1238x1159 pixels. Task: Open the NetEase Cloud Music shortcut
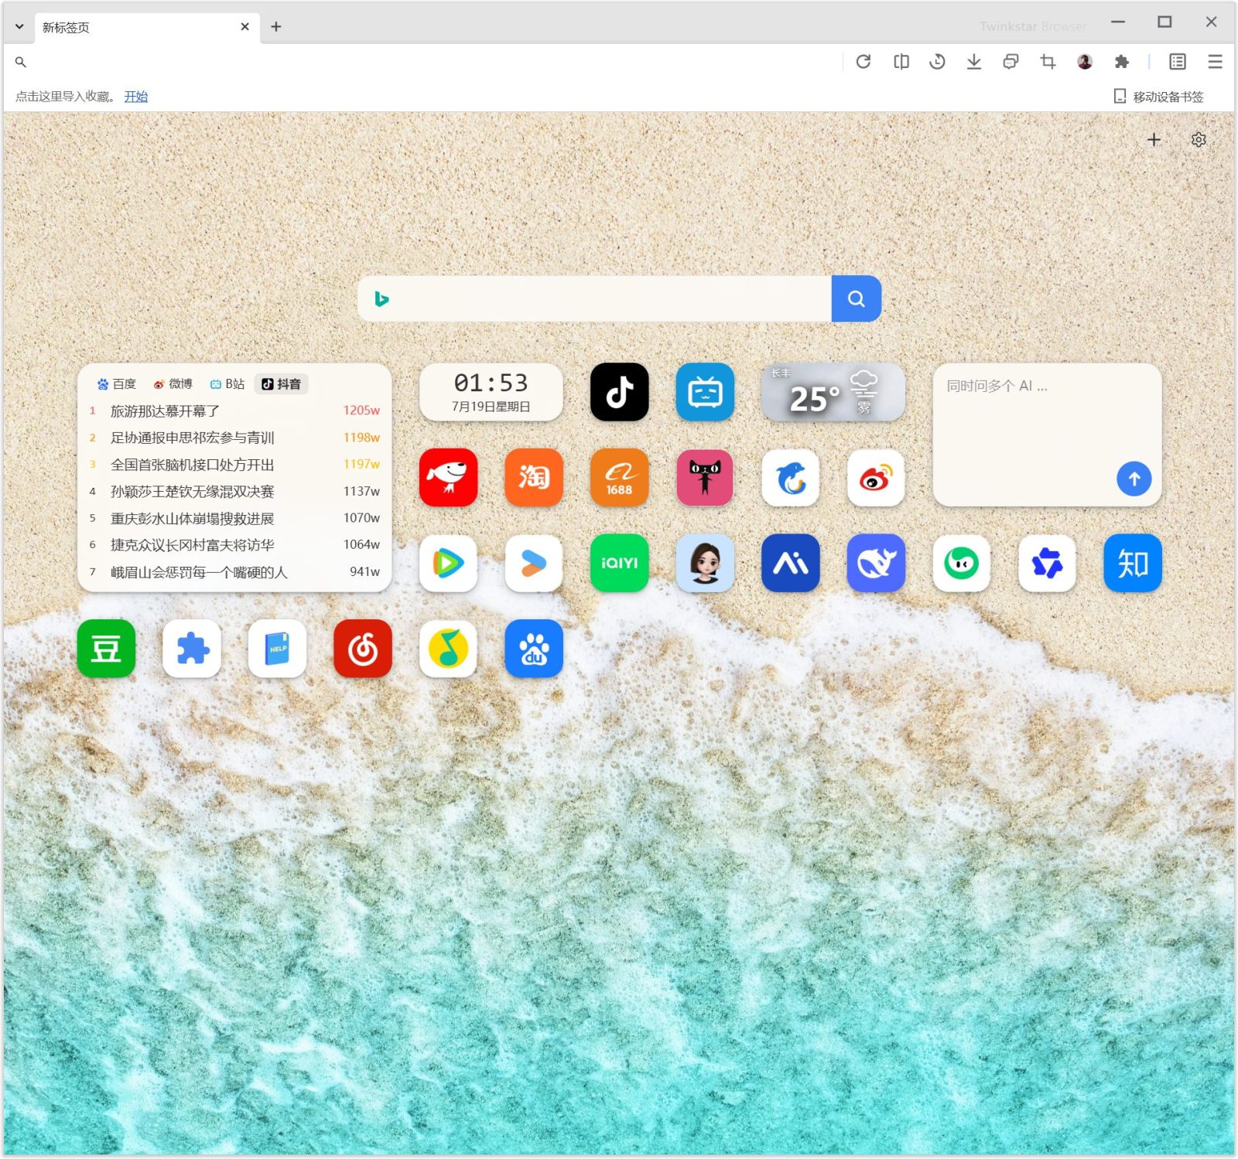[363, 648]
